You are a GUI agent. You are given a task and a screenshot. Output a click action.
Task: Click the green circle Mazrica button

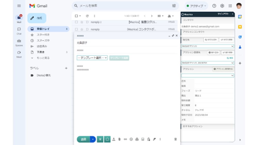107,139
